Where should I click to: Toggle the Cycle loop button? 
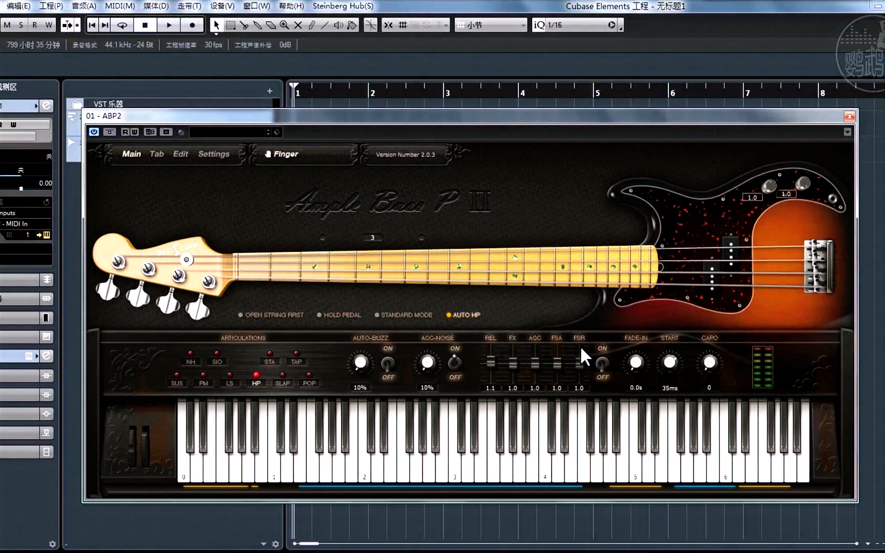122,25
